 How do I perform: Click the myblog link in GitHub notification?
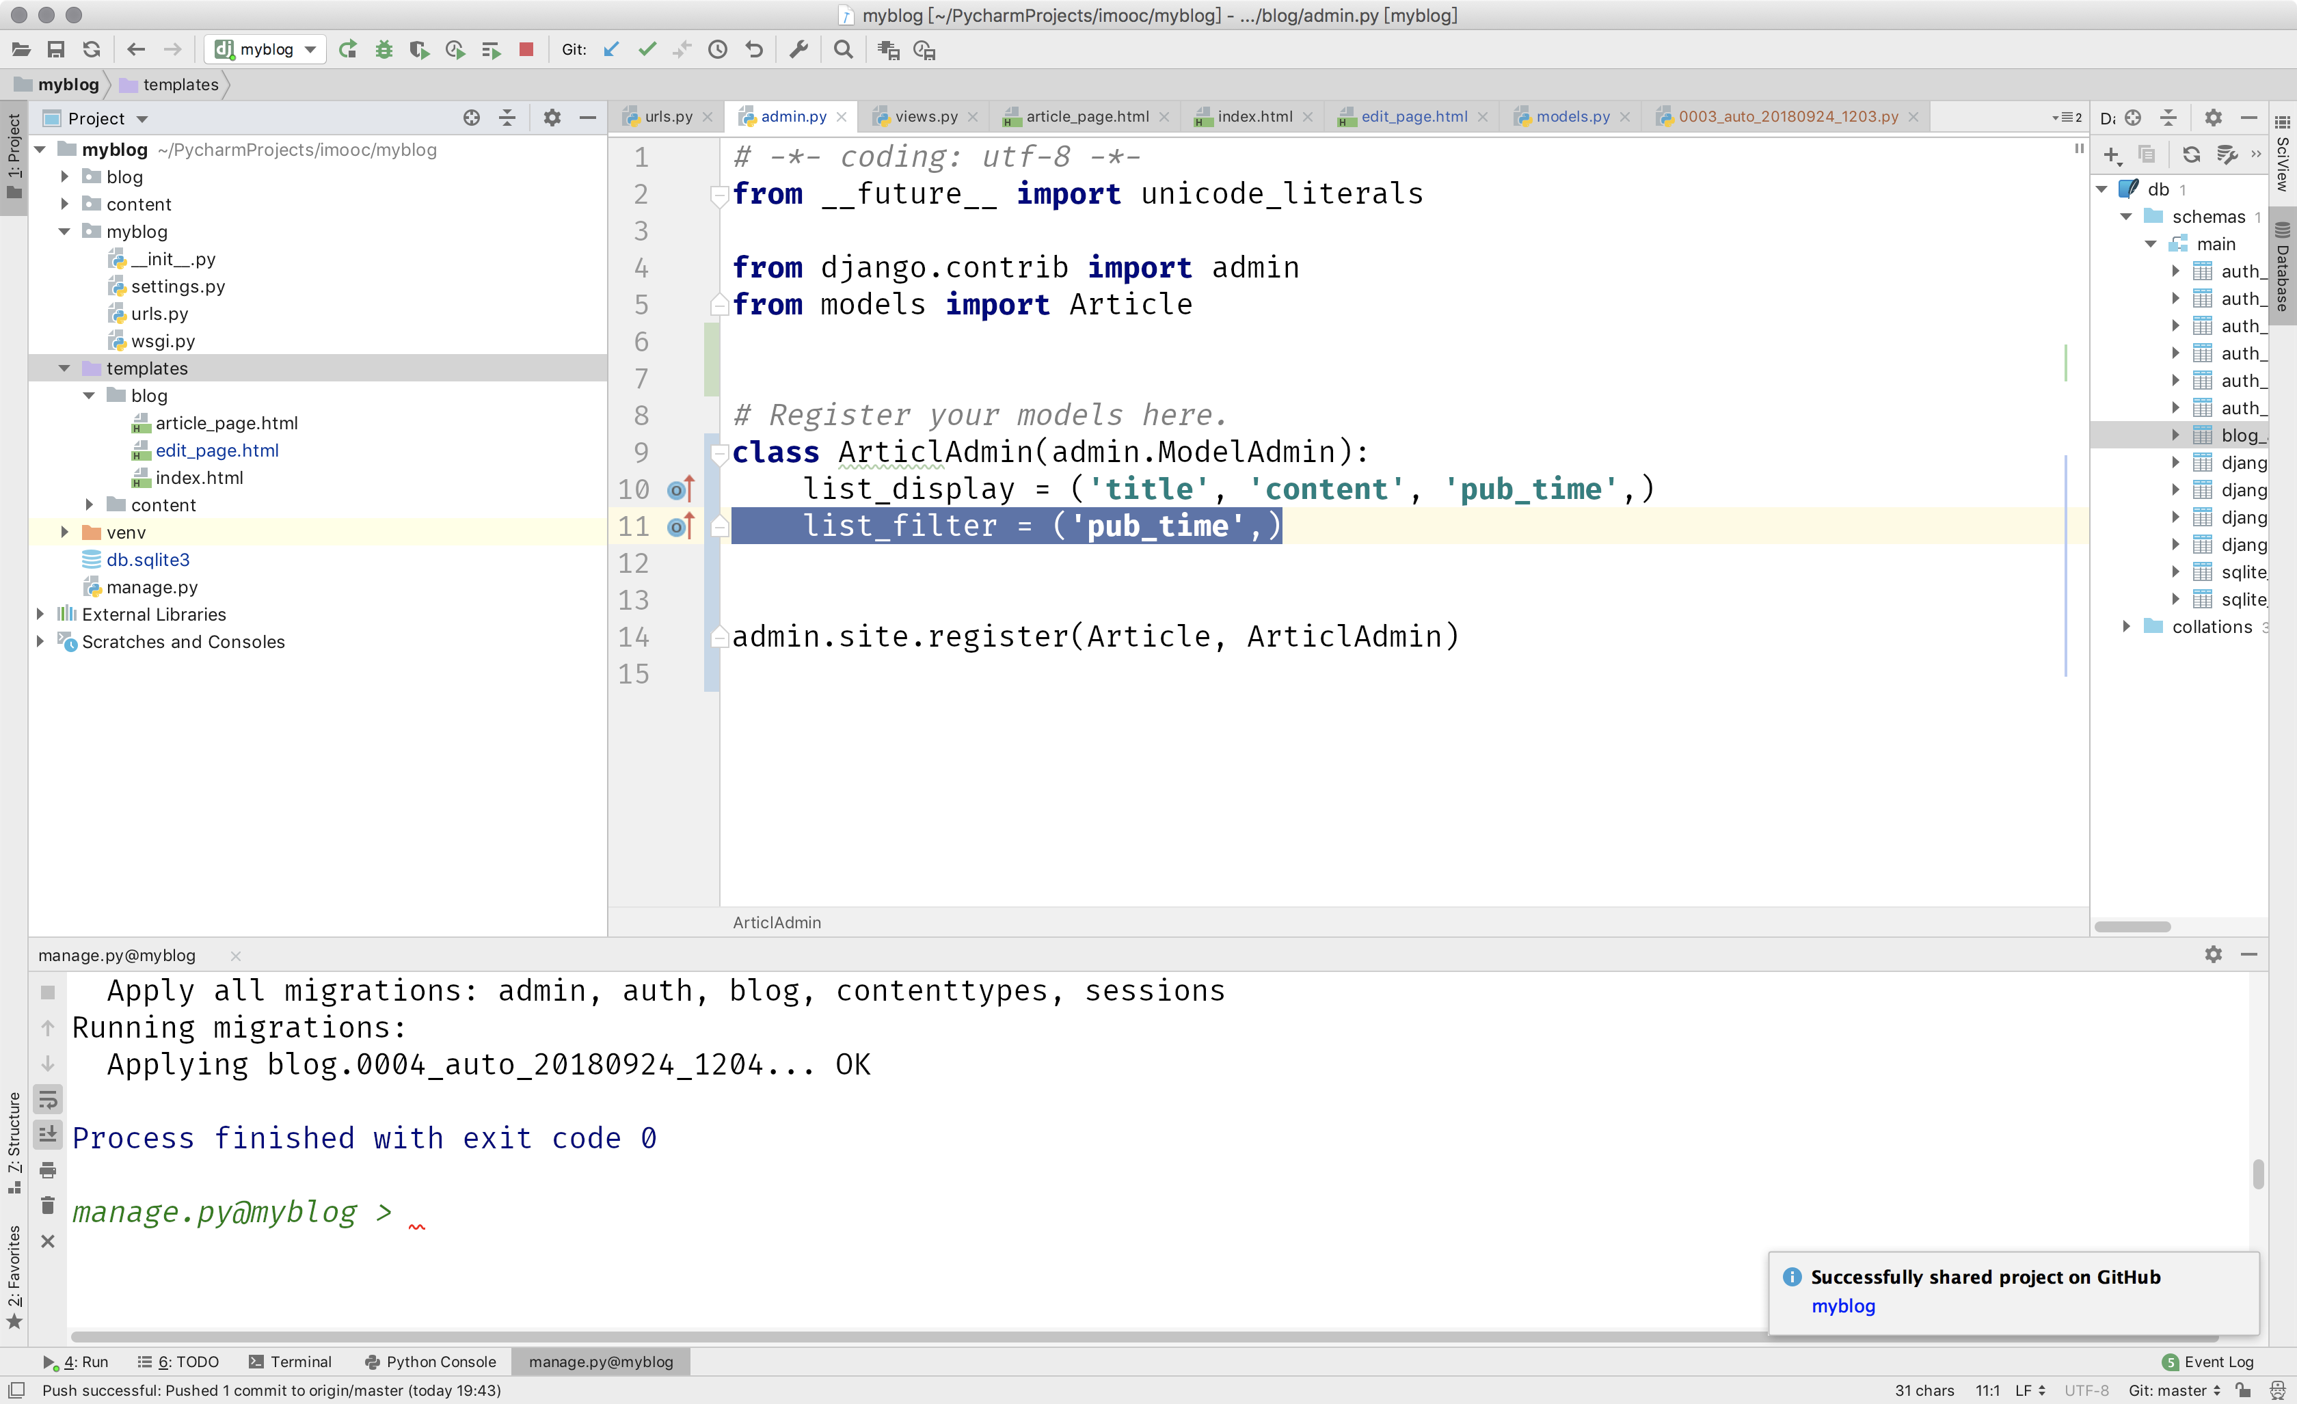click(1842, 1306)
